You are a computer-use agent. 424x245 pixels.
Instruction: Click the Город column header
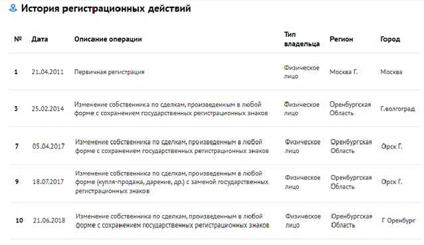390,39
